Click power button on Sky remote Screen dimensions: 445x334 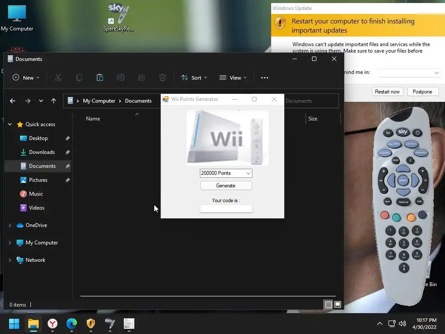[x=417, y=133]
